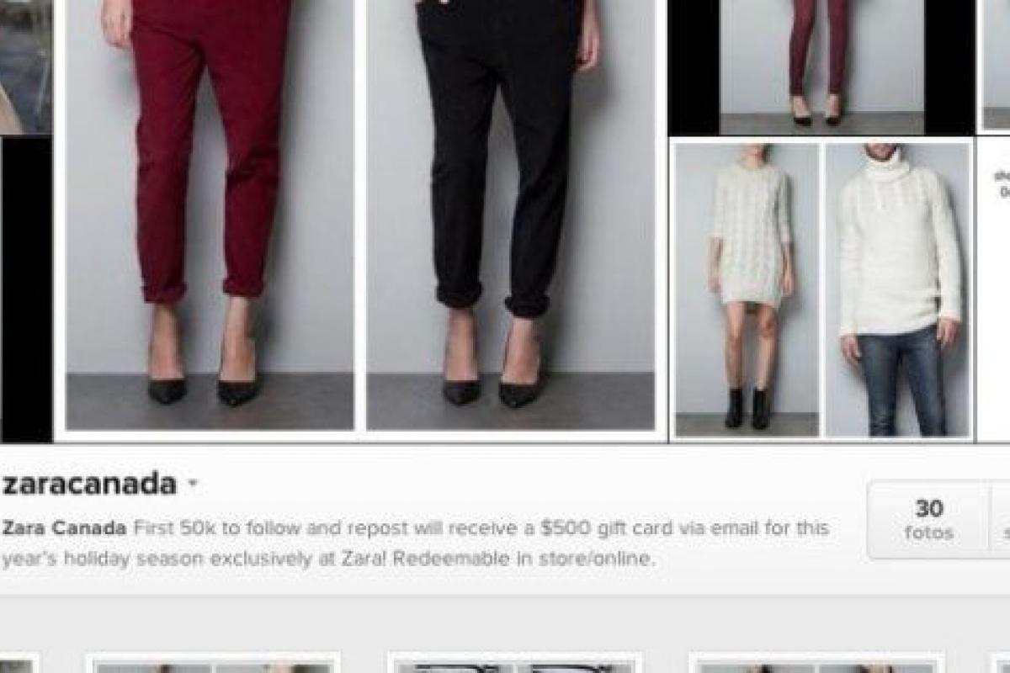
Task: Open the third thumbnail in the bottom row
Action: tap(514, 664)
